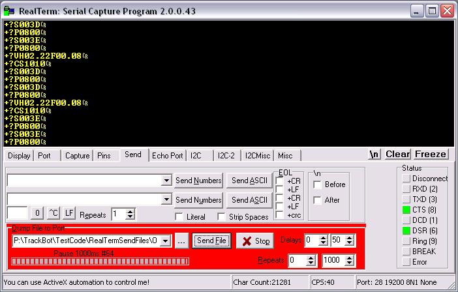Open file browser with the ... button
The width and height of the screenshot is (458, 292).
[181, 241]
